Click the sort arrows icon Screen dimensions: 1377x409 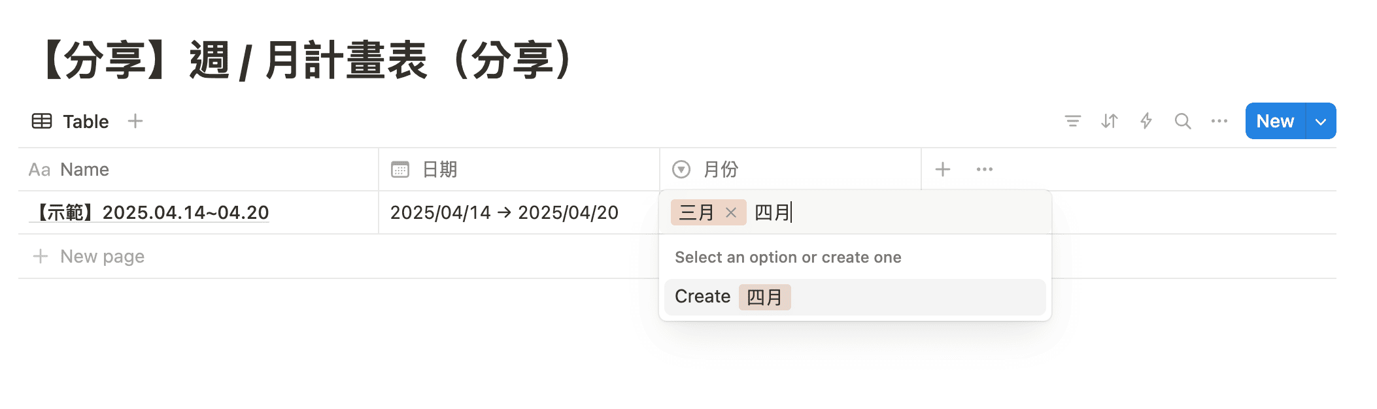(x=1110, y=122)
